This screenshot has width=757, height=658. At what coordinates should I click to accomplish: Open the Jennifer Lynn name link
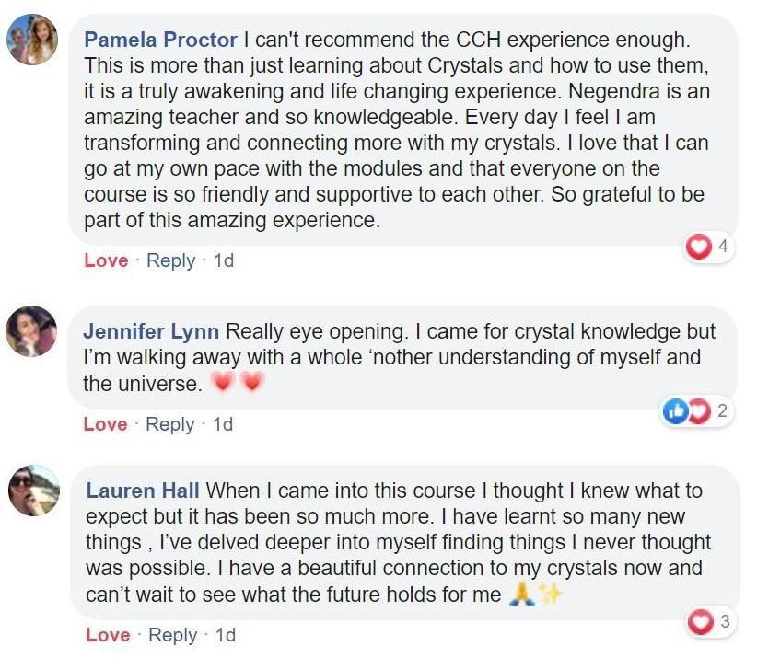coord(151,331)
